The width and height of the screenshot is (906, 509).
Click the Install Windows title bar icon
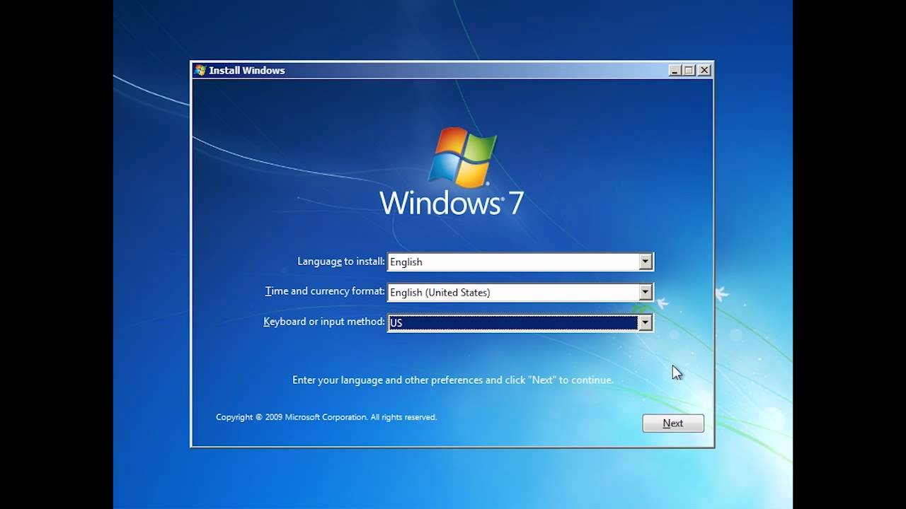pyautogui.click(x=200, y=70)
